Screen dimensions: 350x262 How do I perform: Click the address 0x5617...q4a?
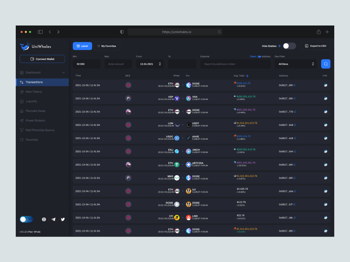coord(286,191)
